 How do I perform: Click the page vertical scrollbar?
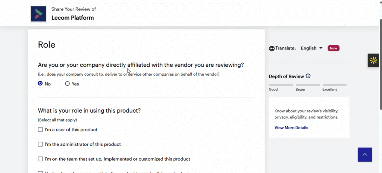pos(380,75)
